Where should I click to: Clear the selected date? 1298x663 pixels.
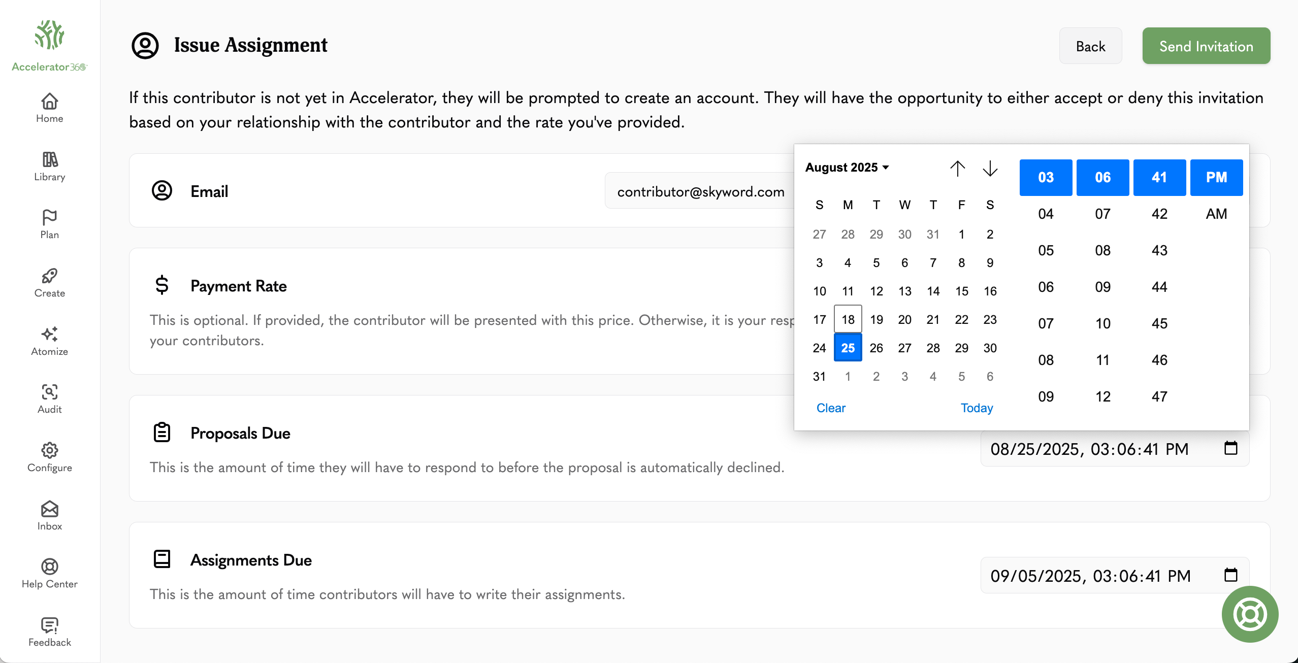[x=831, y=408]
